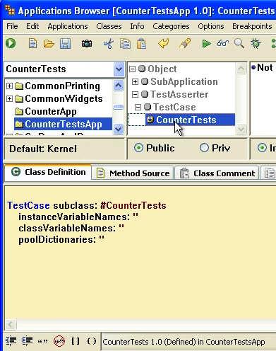Click scroll-down arrow of applications list

(x=118, y=129)
